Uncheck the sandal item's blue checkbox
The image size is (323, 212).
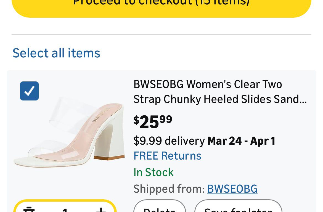coord(29,91)
